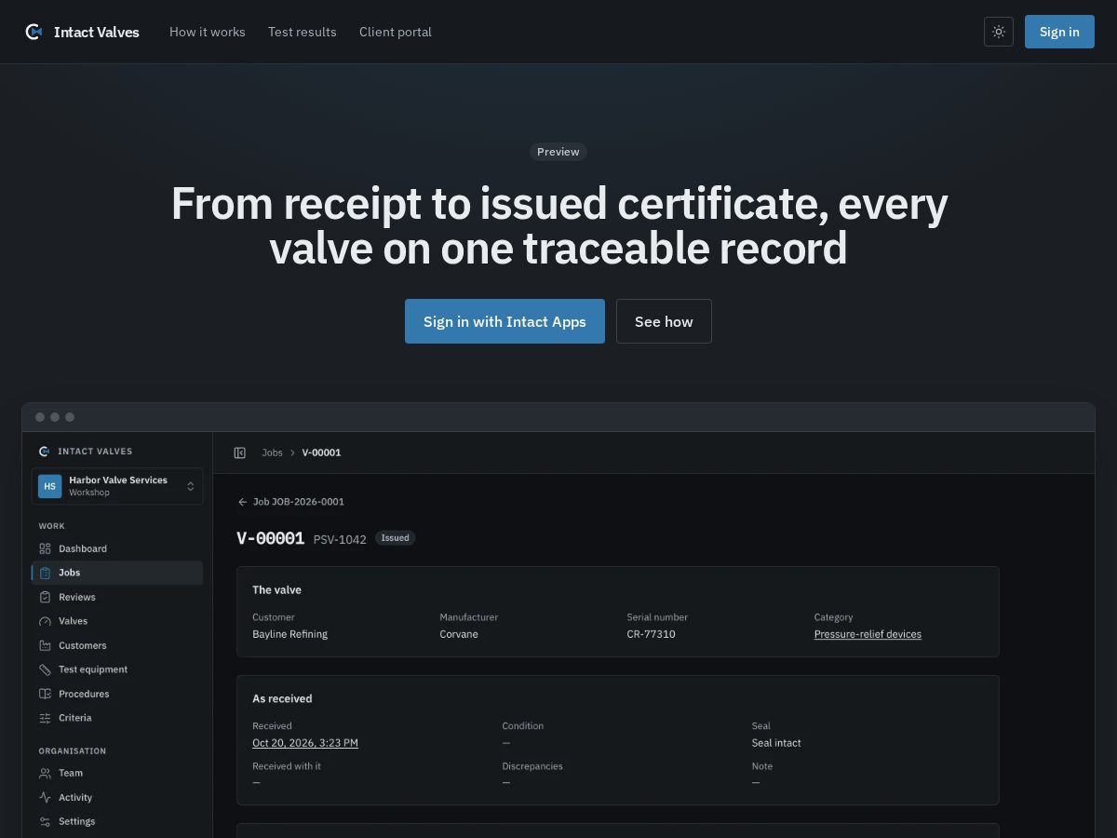Click the breadcrumb chevron separator

click(x=292, y=453)
